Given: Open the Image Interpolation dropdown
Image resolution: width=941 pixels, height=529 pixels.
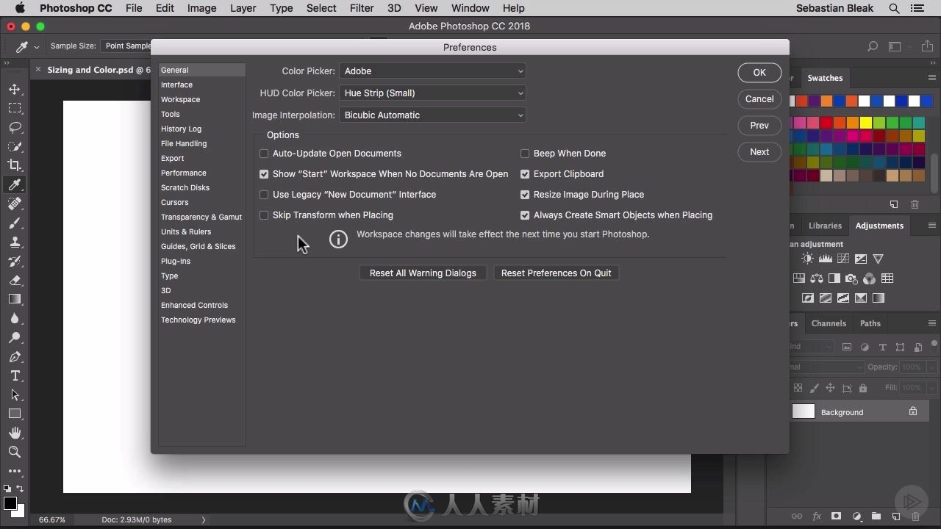Looking at the screenshot, I should pos(432,115).
